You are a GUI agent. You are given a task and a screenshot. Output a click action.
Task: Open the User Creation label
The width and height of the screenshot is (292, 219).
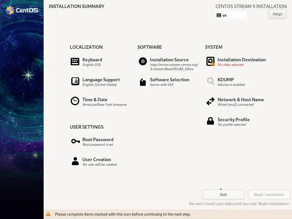pyautogui.click(x=96, y=159)
